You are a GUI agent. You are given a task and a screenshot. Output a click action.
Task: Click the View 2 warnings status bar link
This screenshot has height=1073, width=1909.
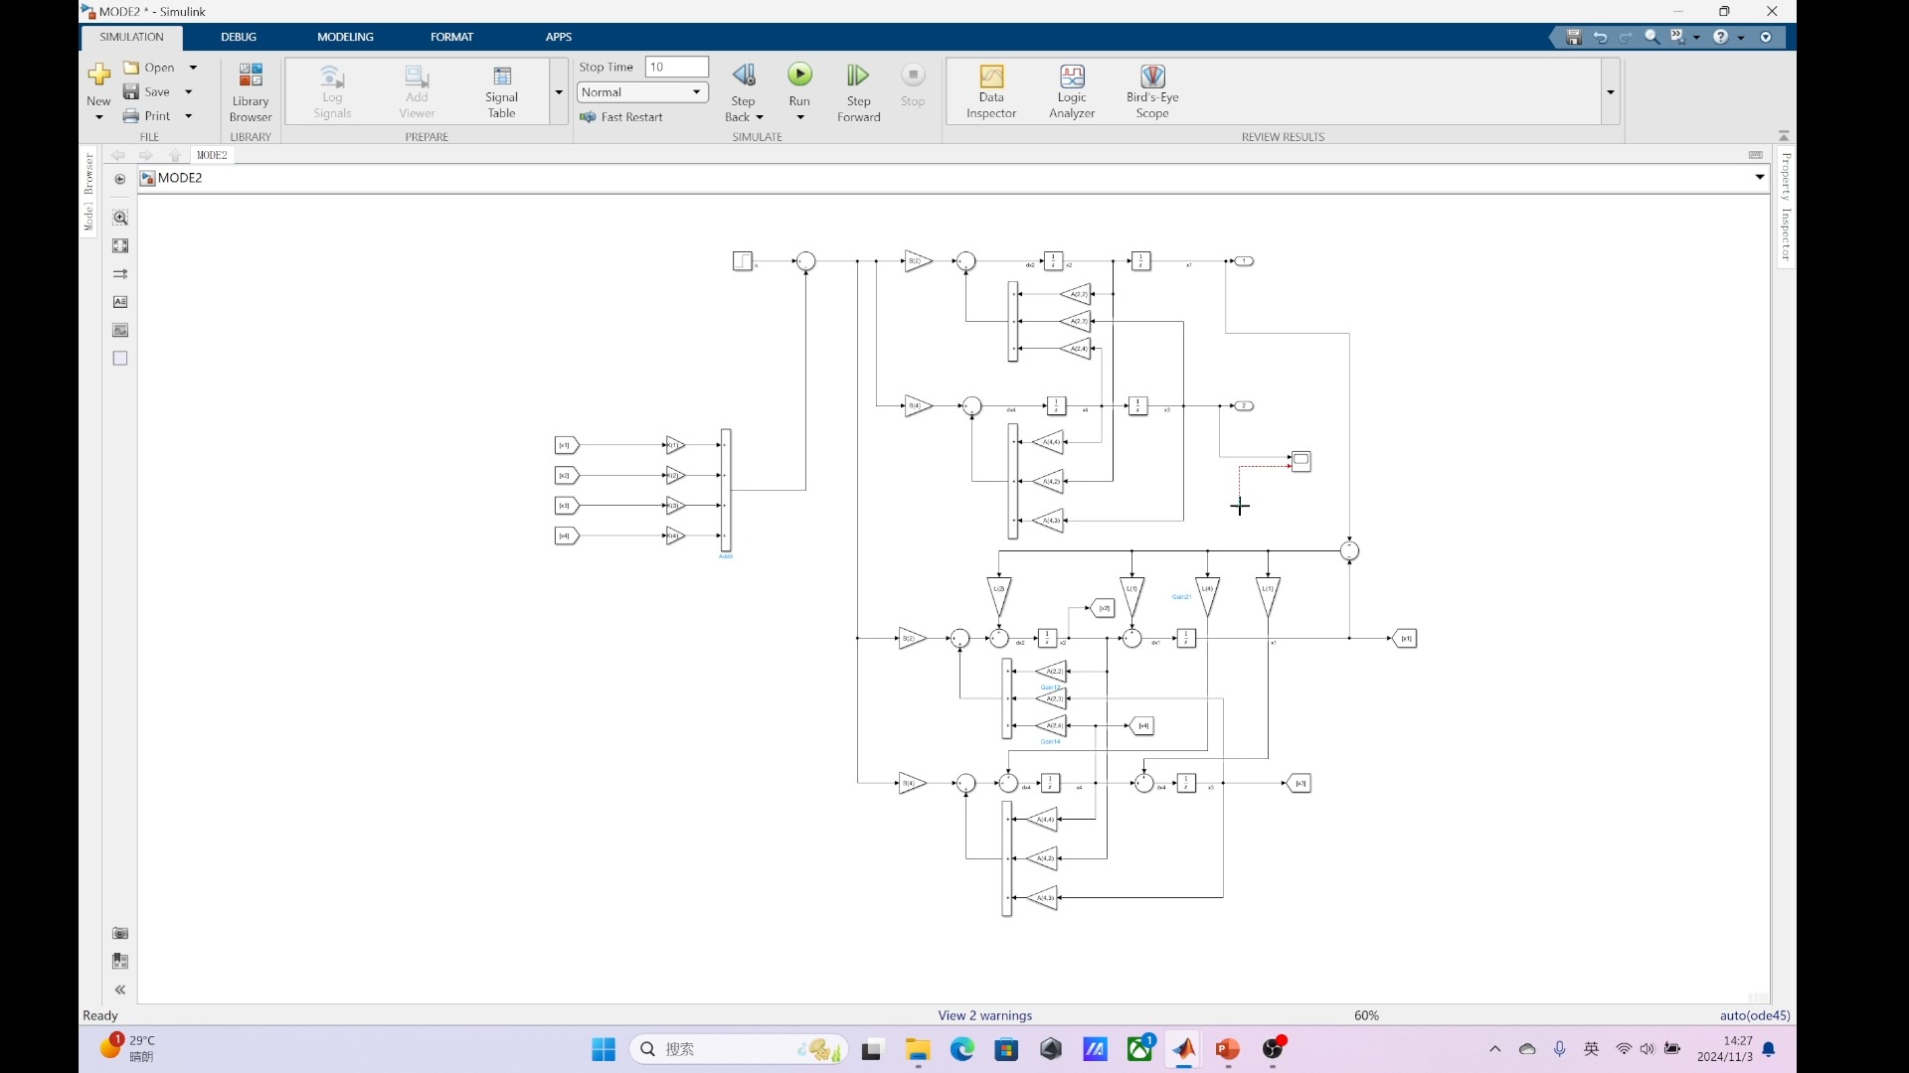(983, 1014)
